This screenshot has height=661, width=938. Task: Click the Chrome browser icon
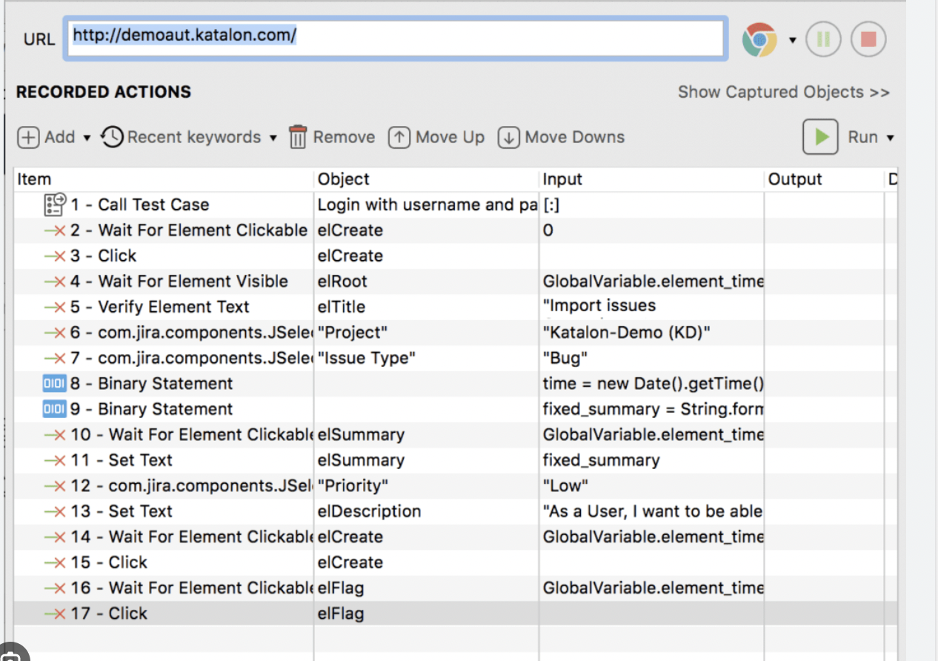759,40
